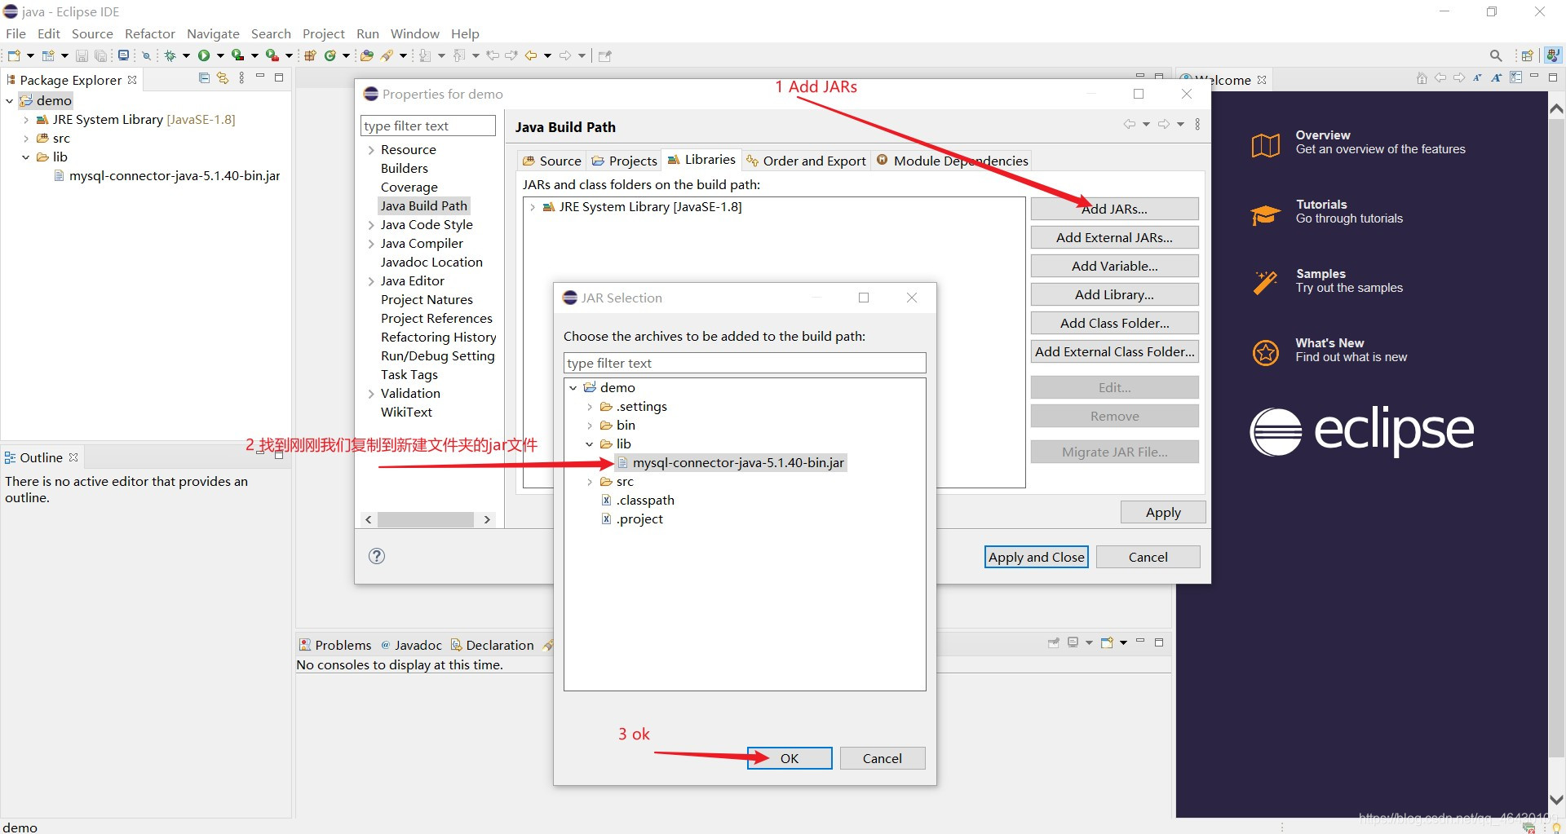1566x834 pixels.
Task: Click the Open Type folder icon
Action: 367,55
